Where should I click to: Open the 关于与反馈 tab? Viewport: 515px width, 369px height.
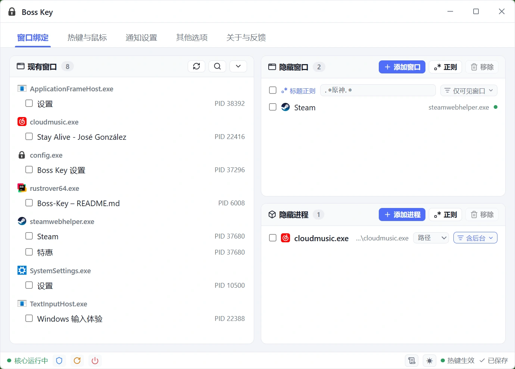pos(246,38)
